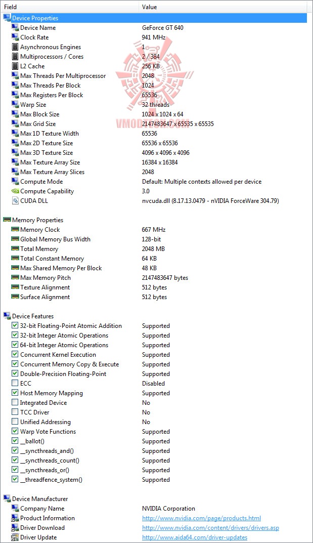Click the 4096 x 4096 x 4096 value
Viewport: 313px width, 543px height.
click(166, 153)
